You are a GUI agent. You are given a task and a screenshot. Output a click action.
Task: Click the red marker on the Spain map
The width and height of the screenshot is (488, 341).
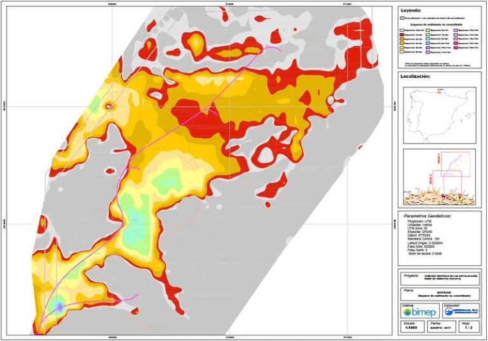pos(439,92)
